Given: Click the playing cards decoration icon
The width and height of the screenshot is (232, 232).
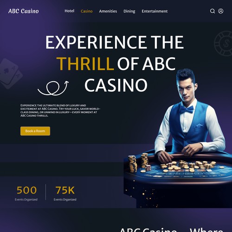Looking at the screenshot, I should coord(10,73).
